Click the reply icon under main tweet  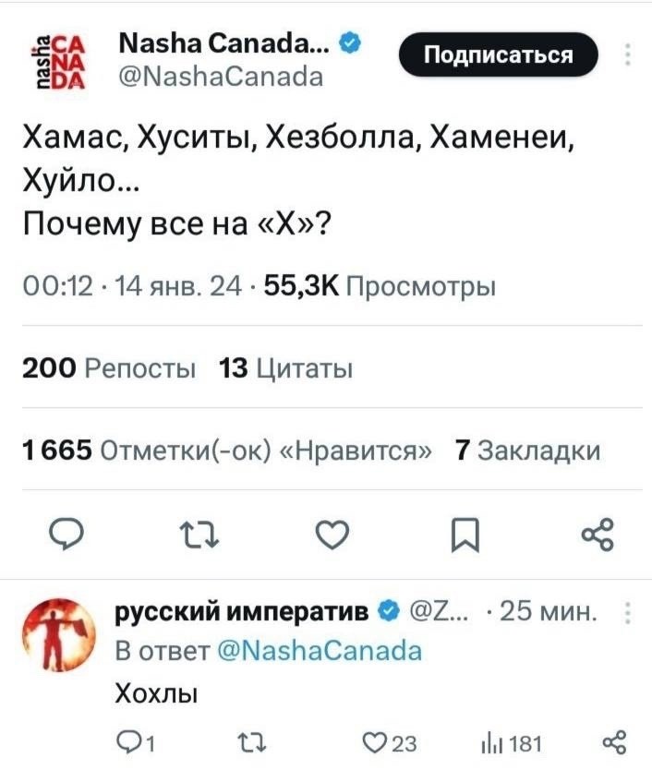tap(62, 535)
